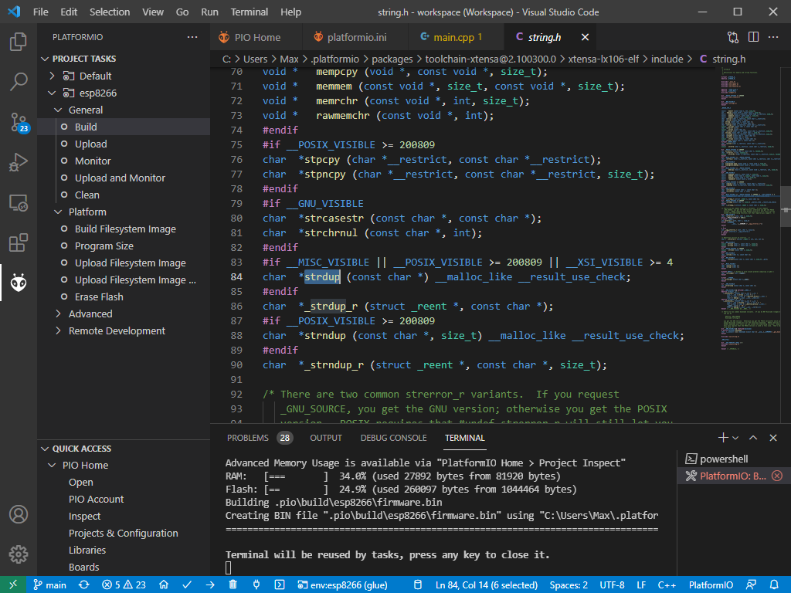
Task: Open the new terminal profile dropdown arrow
Action: point(735,438)
